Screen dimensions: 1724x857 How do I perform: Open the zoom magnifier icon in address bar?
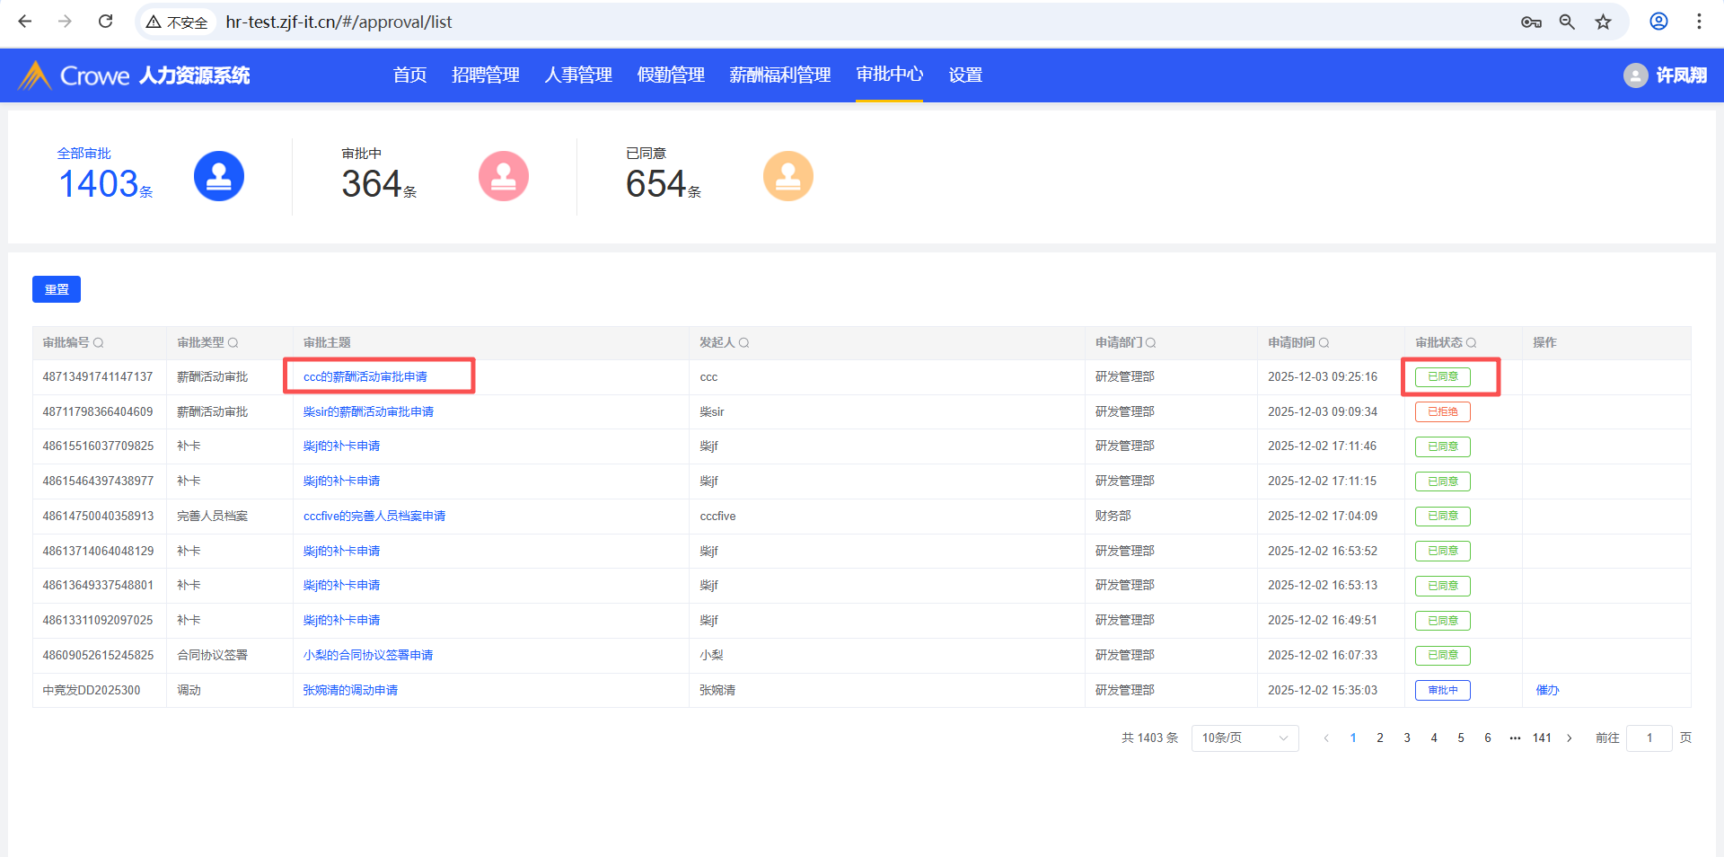(x=1567, y=22)
